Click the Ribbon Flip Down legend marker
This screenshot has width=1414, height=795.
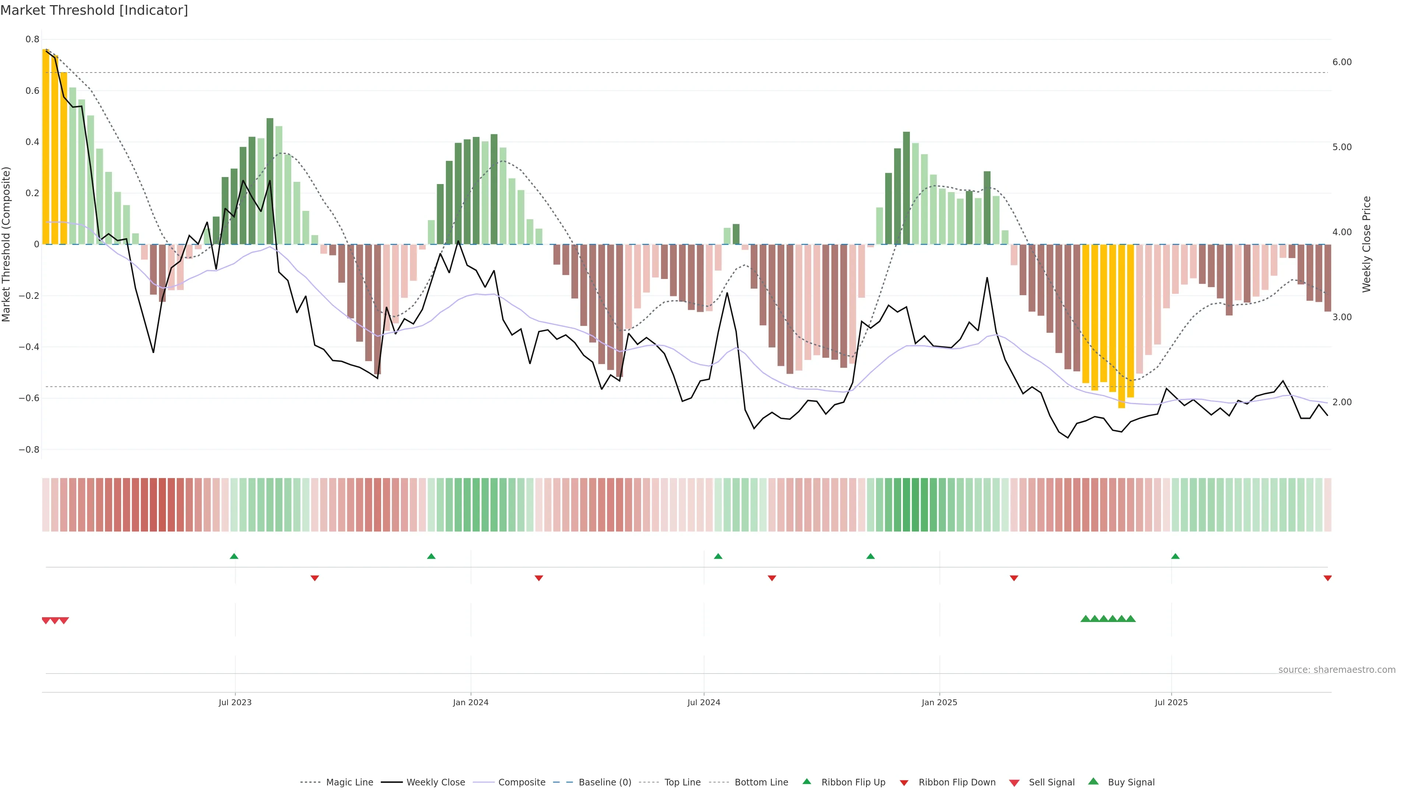point(904,783)
